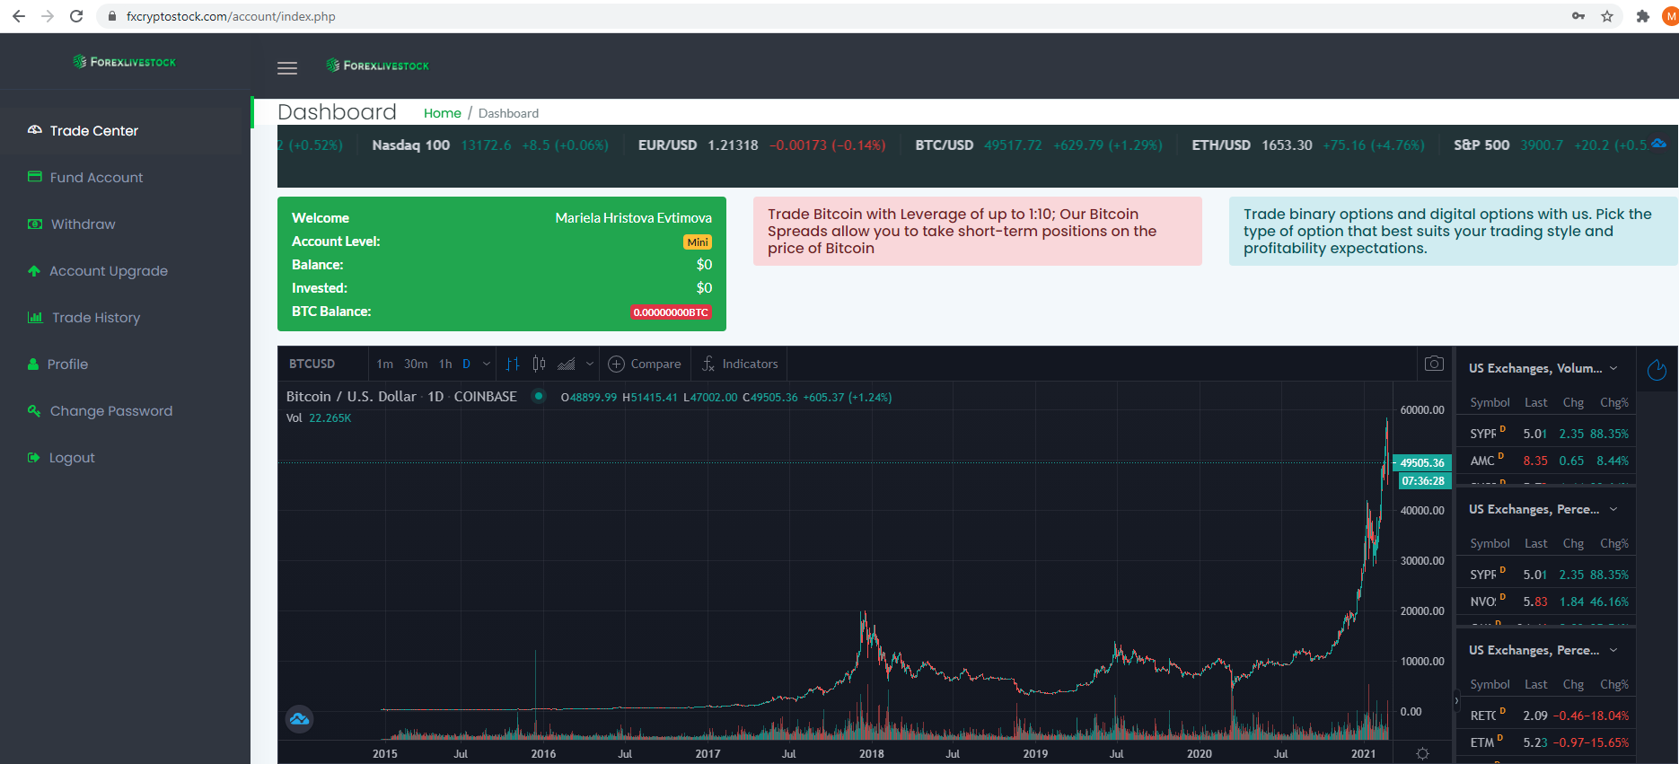Click the Nasdaq 100 ticker in tape
Image resolution: width=1679 pixels, height=764 pixels.
490,145
